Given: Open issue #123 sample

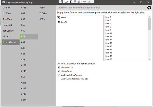Looking at the screenshot, I should pos(29,8).
